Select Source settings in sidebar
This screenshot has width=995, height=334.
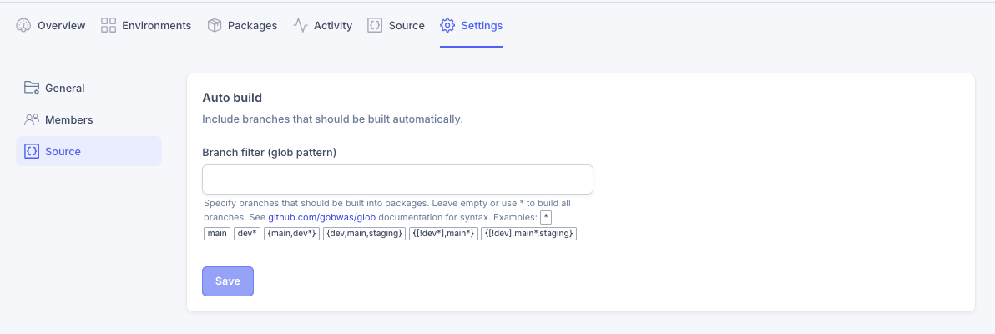point(88,151)
